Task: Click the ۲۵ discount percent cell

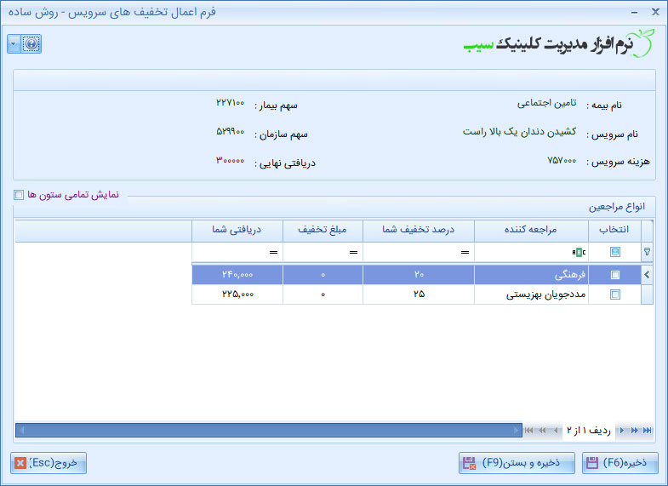Action: point(419,294)
